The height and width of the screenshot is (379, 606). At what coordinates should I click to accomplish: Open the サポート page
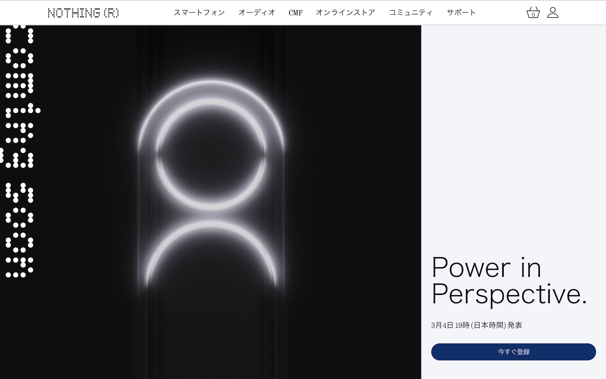coord(461,12)
